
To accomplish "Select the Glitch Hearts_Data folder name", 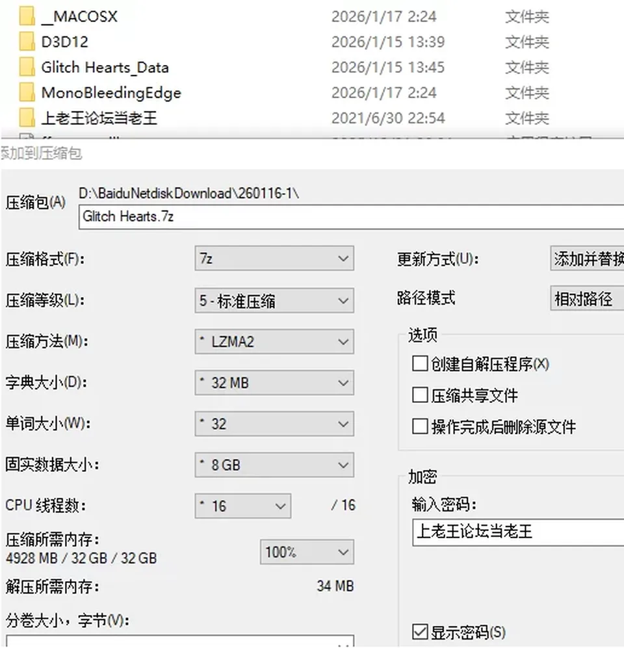I will tap(105, 68).
